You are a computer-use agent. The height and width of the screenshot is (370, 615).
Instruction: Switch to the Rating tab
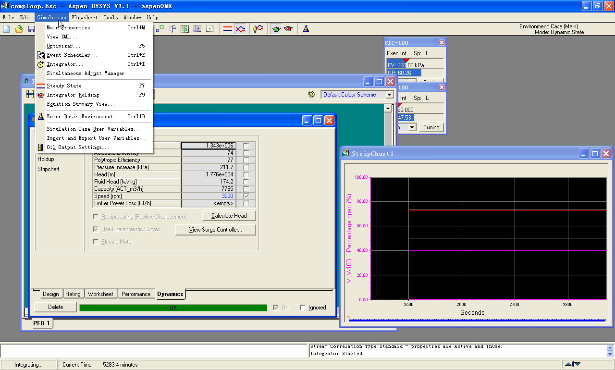(x=73, y=294)
